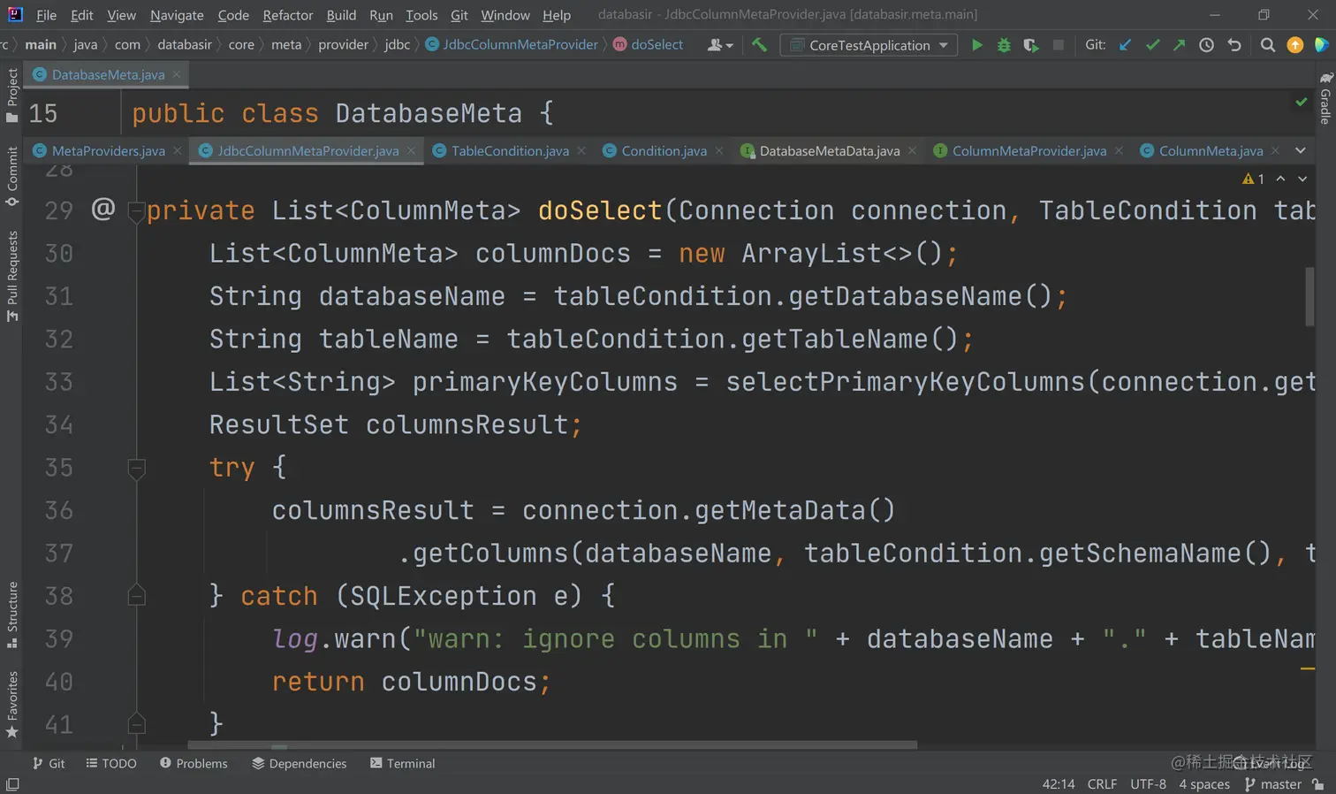
Task: Click the yellow warning indicator above editor
Action: coord(1253,179)
